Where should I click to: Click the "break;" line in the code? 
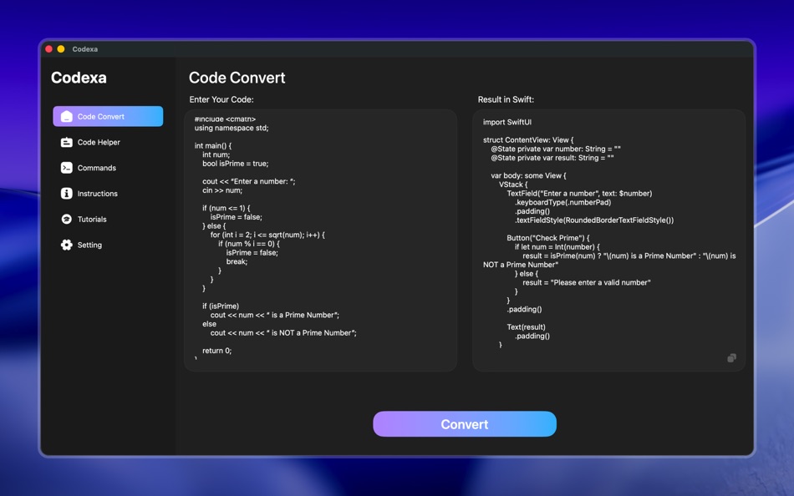click(237, 261)
